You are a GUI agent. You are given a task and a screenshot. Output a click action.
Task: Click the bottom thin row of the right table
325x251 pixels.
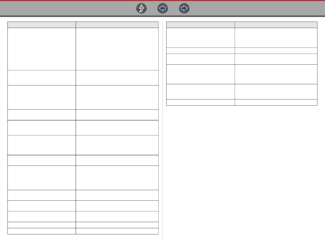point(242,102)
